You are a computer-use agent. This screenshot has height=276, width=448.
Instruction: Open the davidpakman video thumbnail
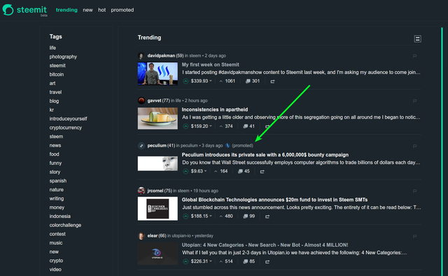pyautogui.click(x=157, y=73)
